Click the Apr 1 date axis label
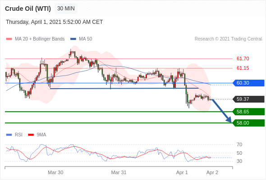The height and width of the screenshot is (180, 266). pyautogui.click(x=182, y=172)
